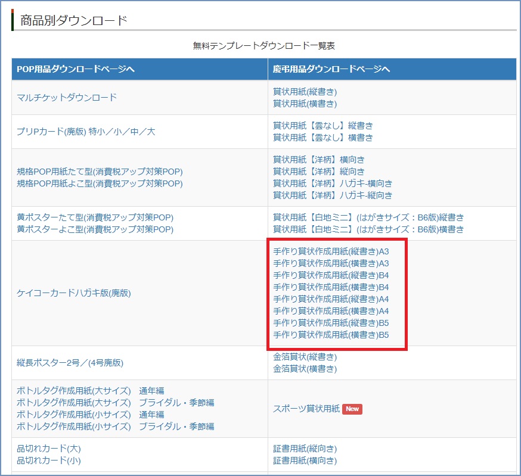Screen dimensions: 521x476
Task: Open スポーツ賞状用紙 link
Action: 306,409
